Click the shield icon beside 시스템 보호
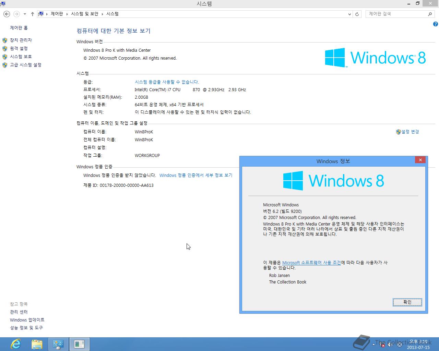Viewport: 439px width, 351px height. [5, 57]
